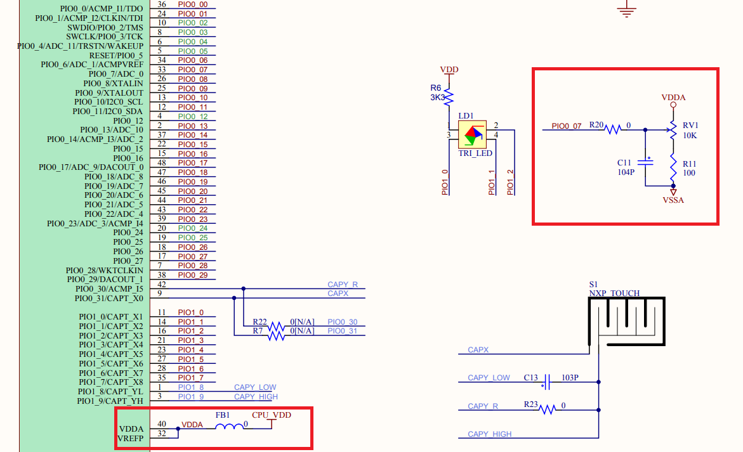Select pin name PIO0_17/ADC_9/DACOUT_0
Image resolution: width=743 pixels, height=452 pixels.
click(x=91, y=167)
